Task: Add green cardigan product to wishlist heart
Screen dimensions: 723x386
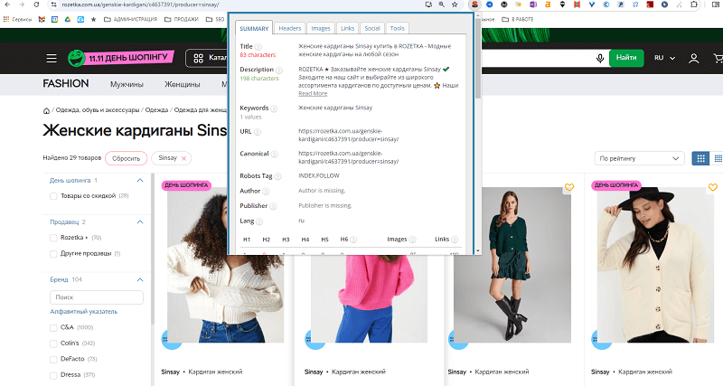Action: pos(569,187)
